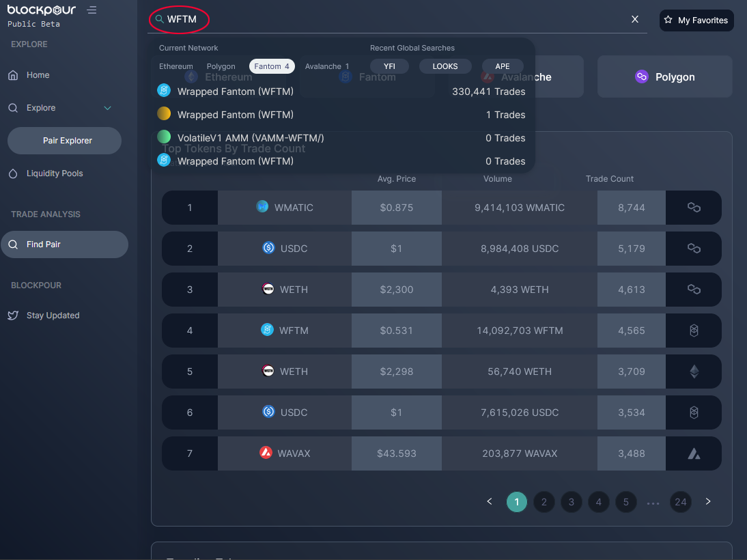Viewport: 747px width, 560px height.
Task: Select VolatileV1 AMM (VAMM-WFTM/) result
Action: [341, 138]
